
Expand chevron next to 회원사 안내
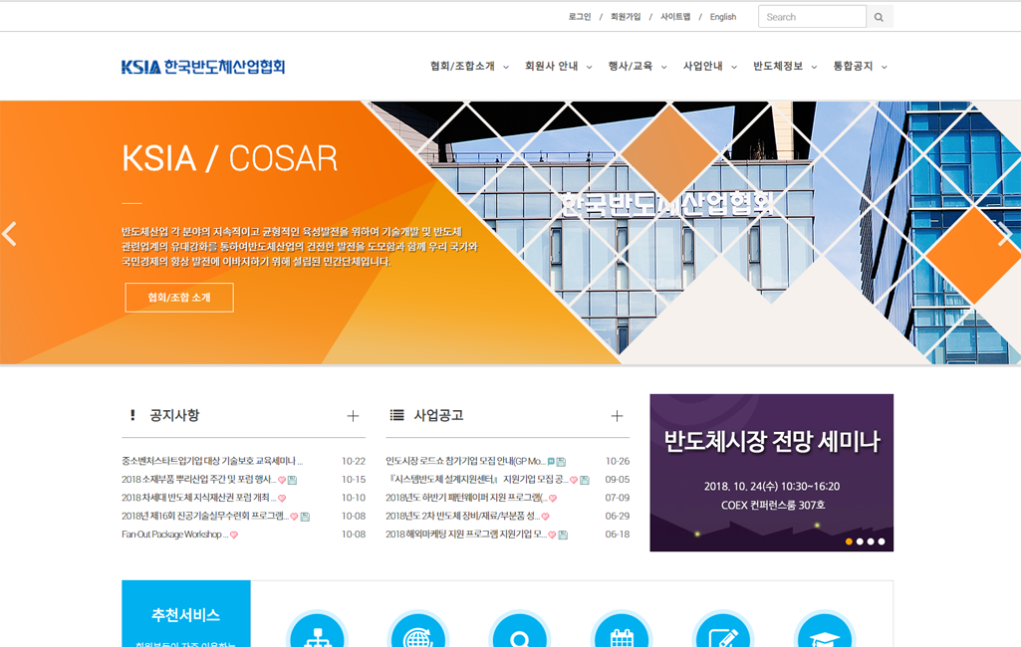point(590,67)
